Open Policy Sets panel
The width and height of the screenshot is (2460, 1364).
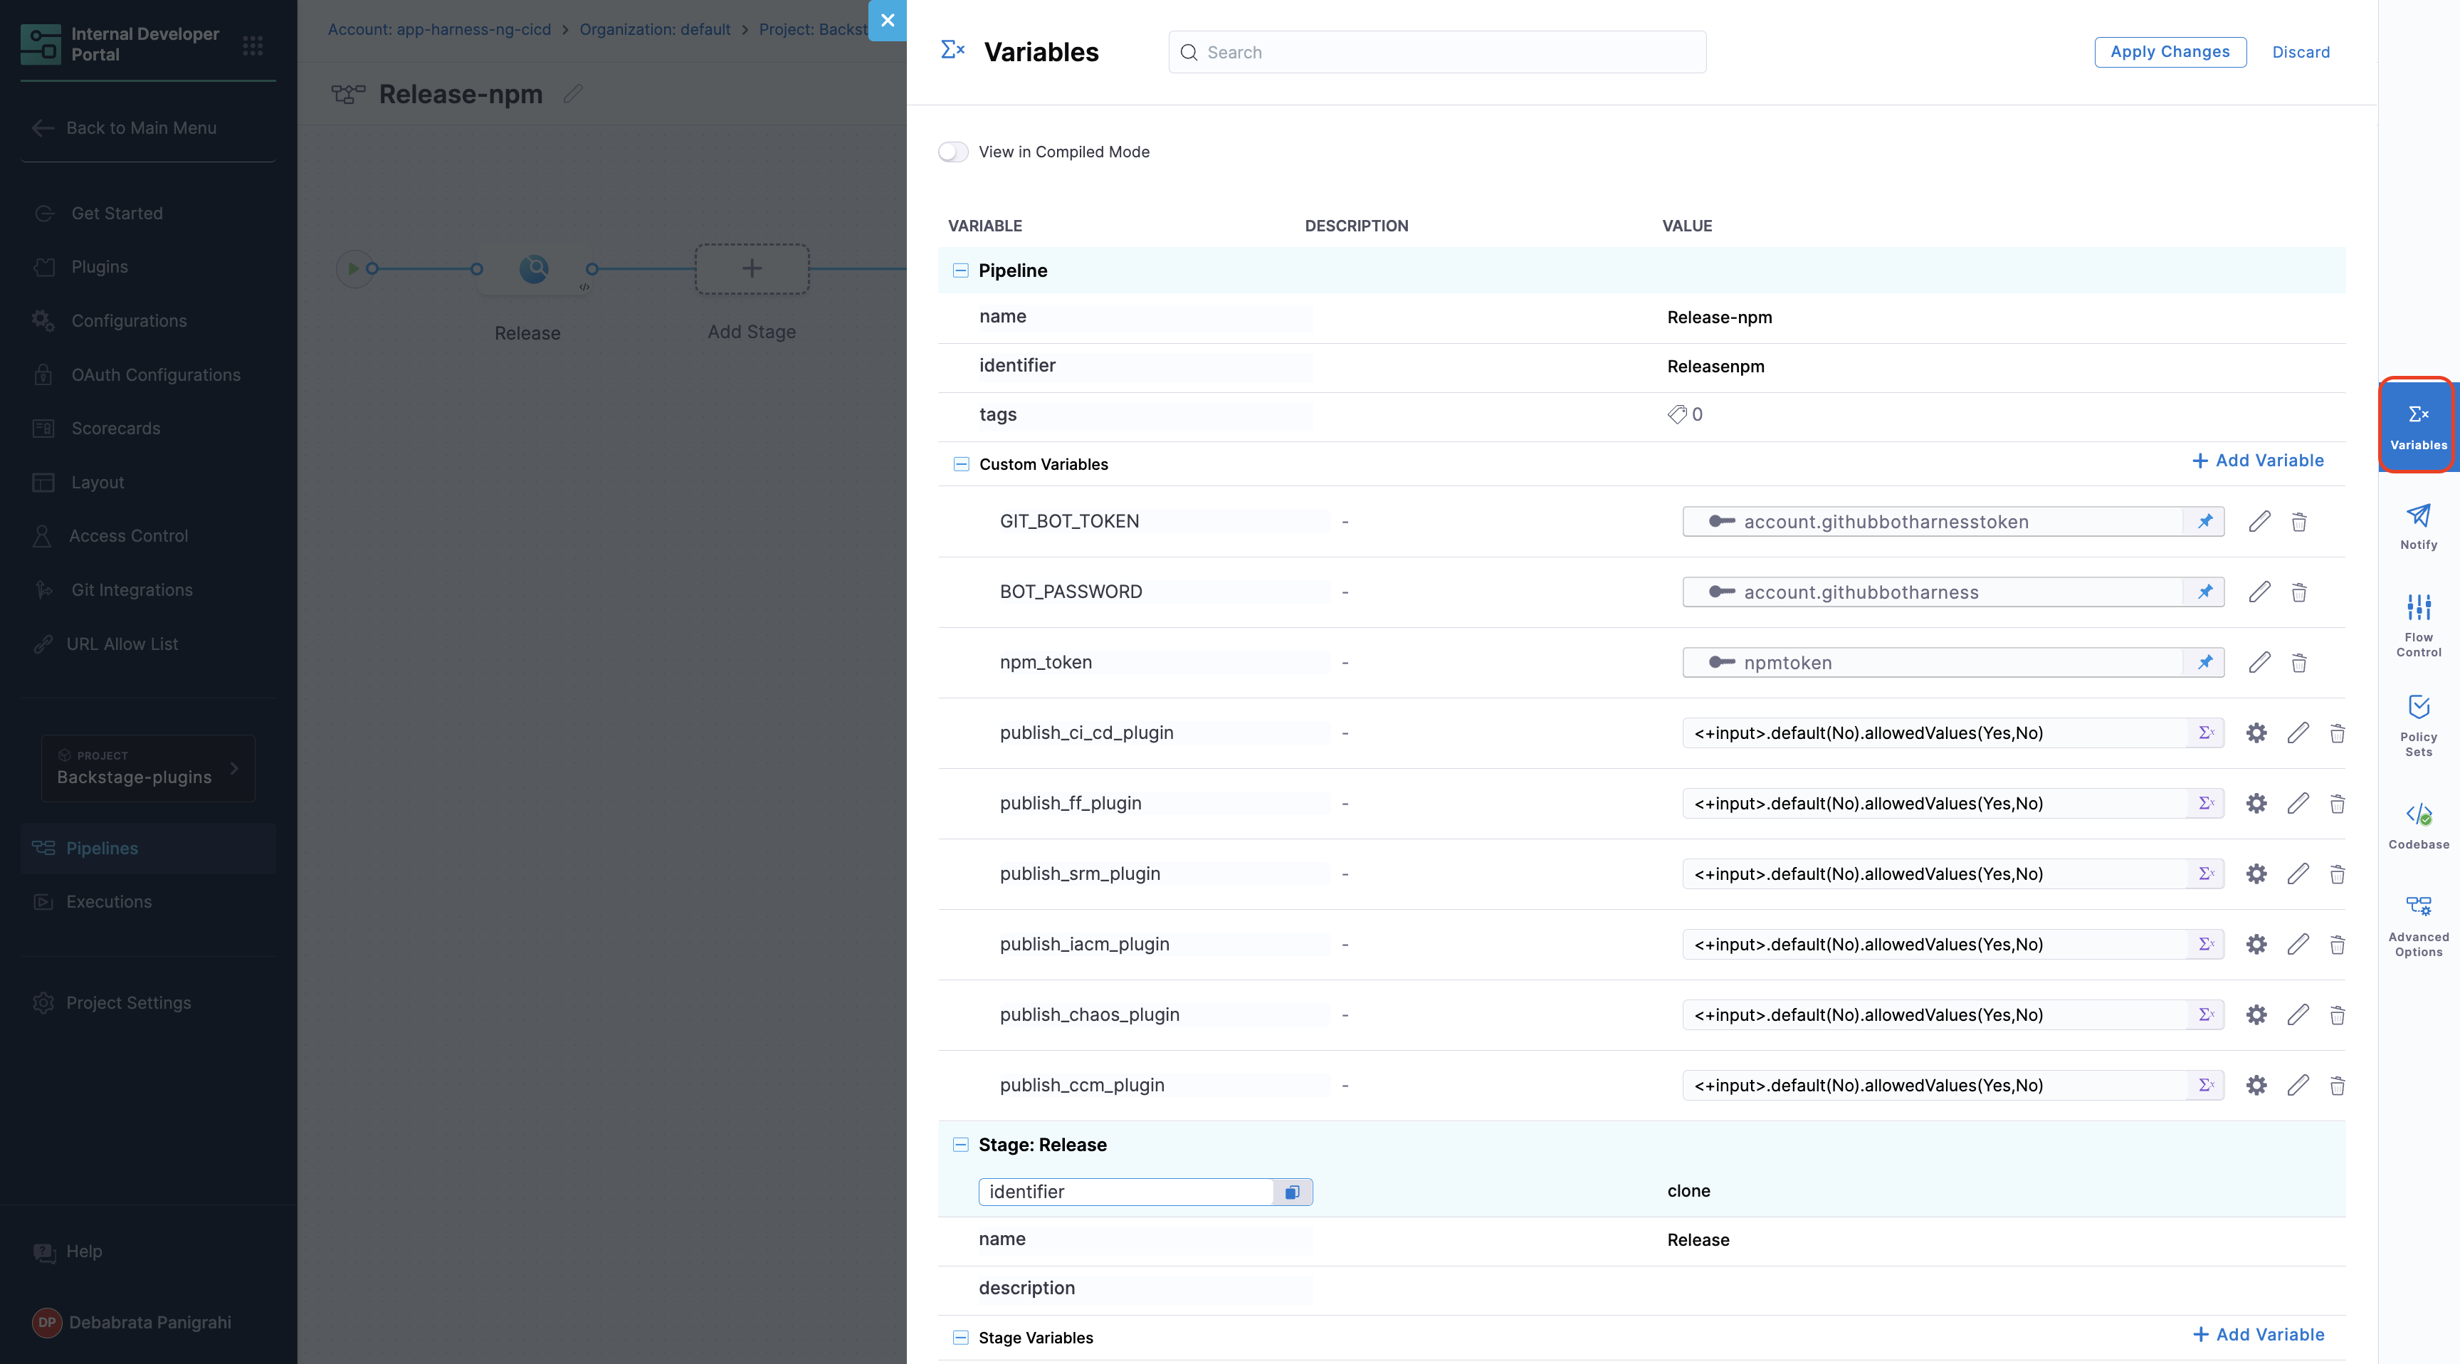pyautogui.click(x=2418, y=723)
